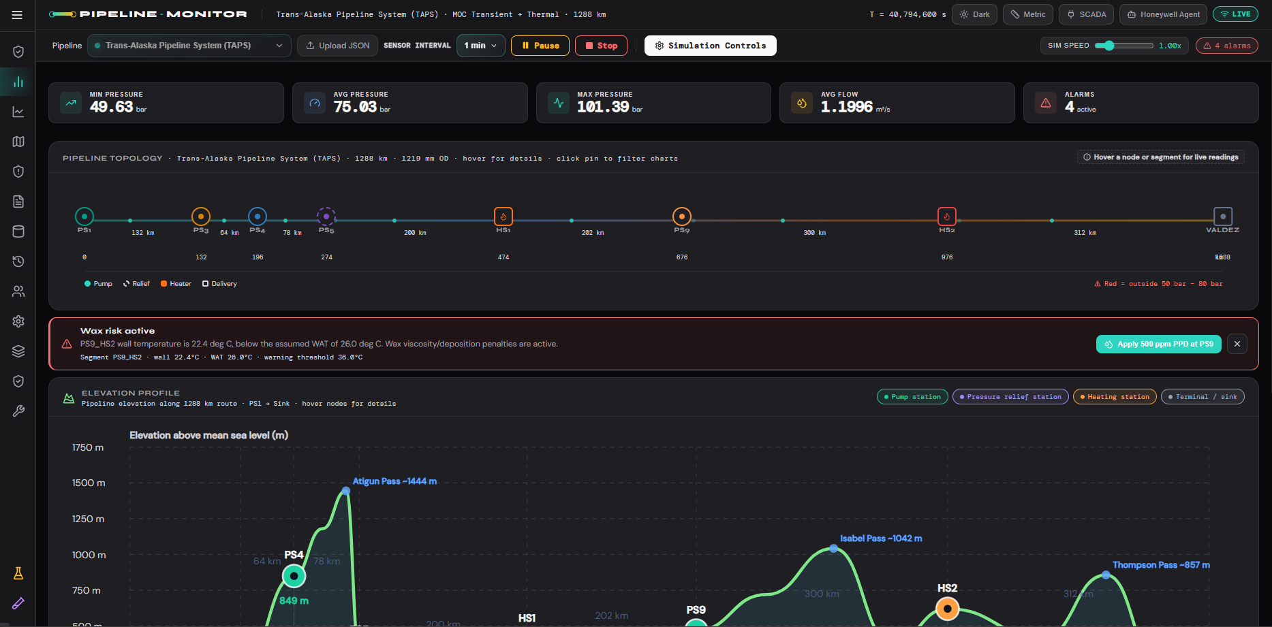This screenshot has width=1272, height=627.
Task: Open the shield check icon below hamburger menu
Action: [x=18, y=52]
